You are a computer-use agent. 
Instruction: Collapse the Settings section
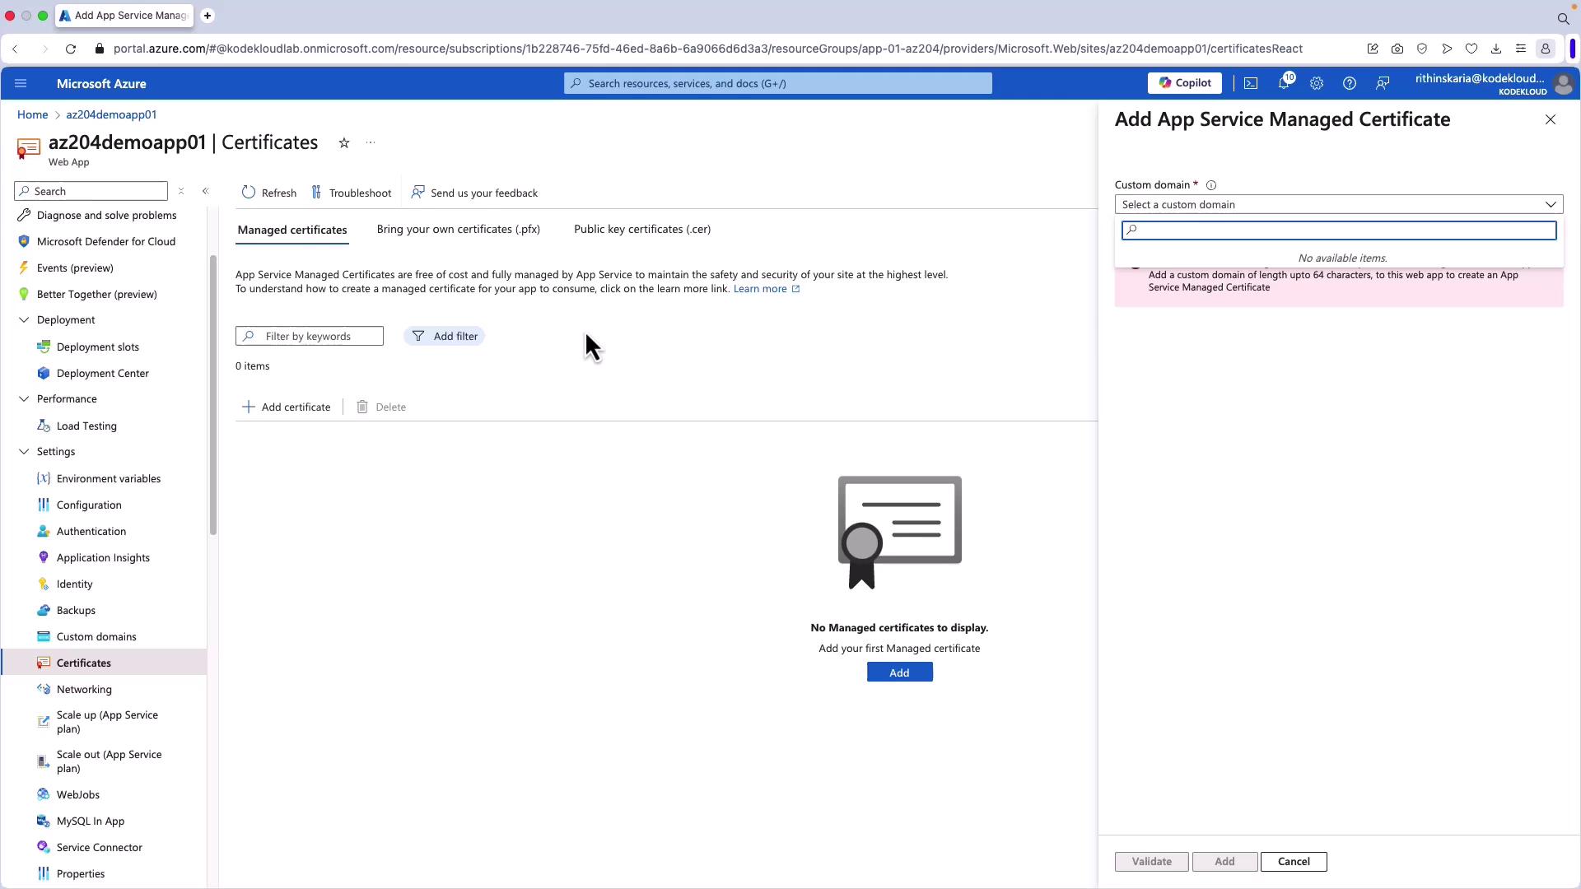click(24, 452)
